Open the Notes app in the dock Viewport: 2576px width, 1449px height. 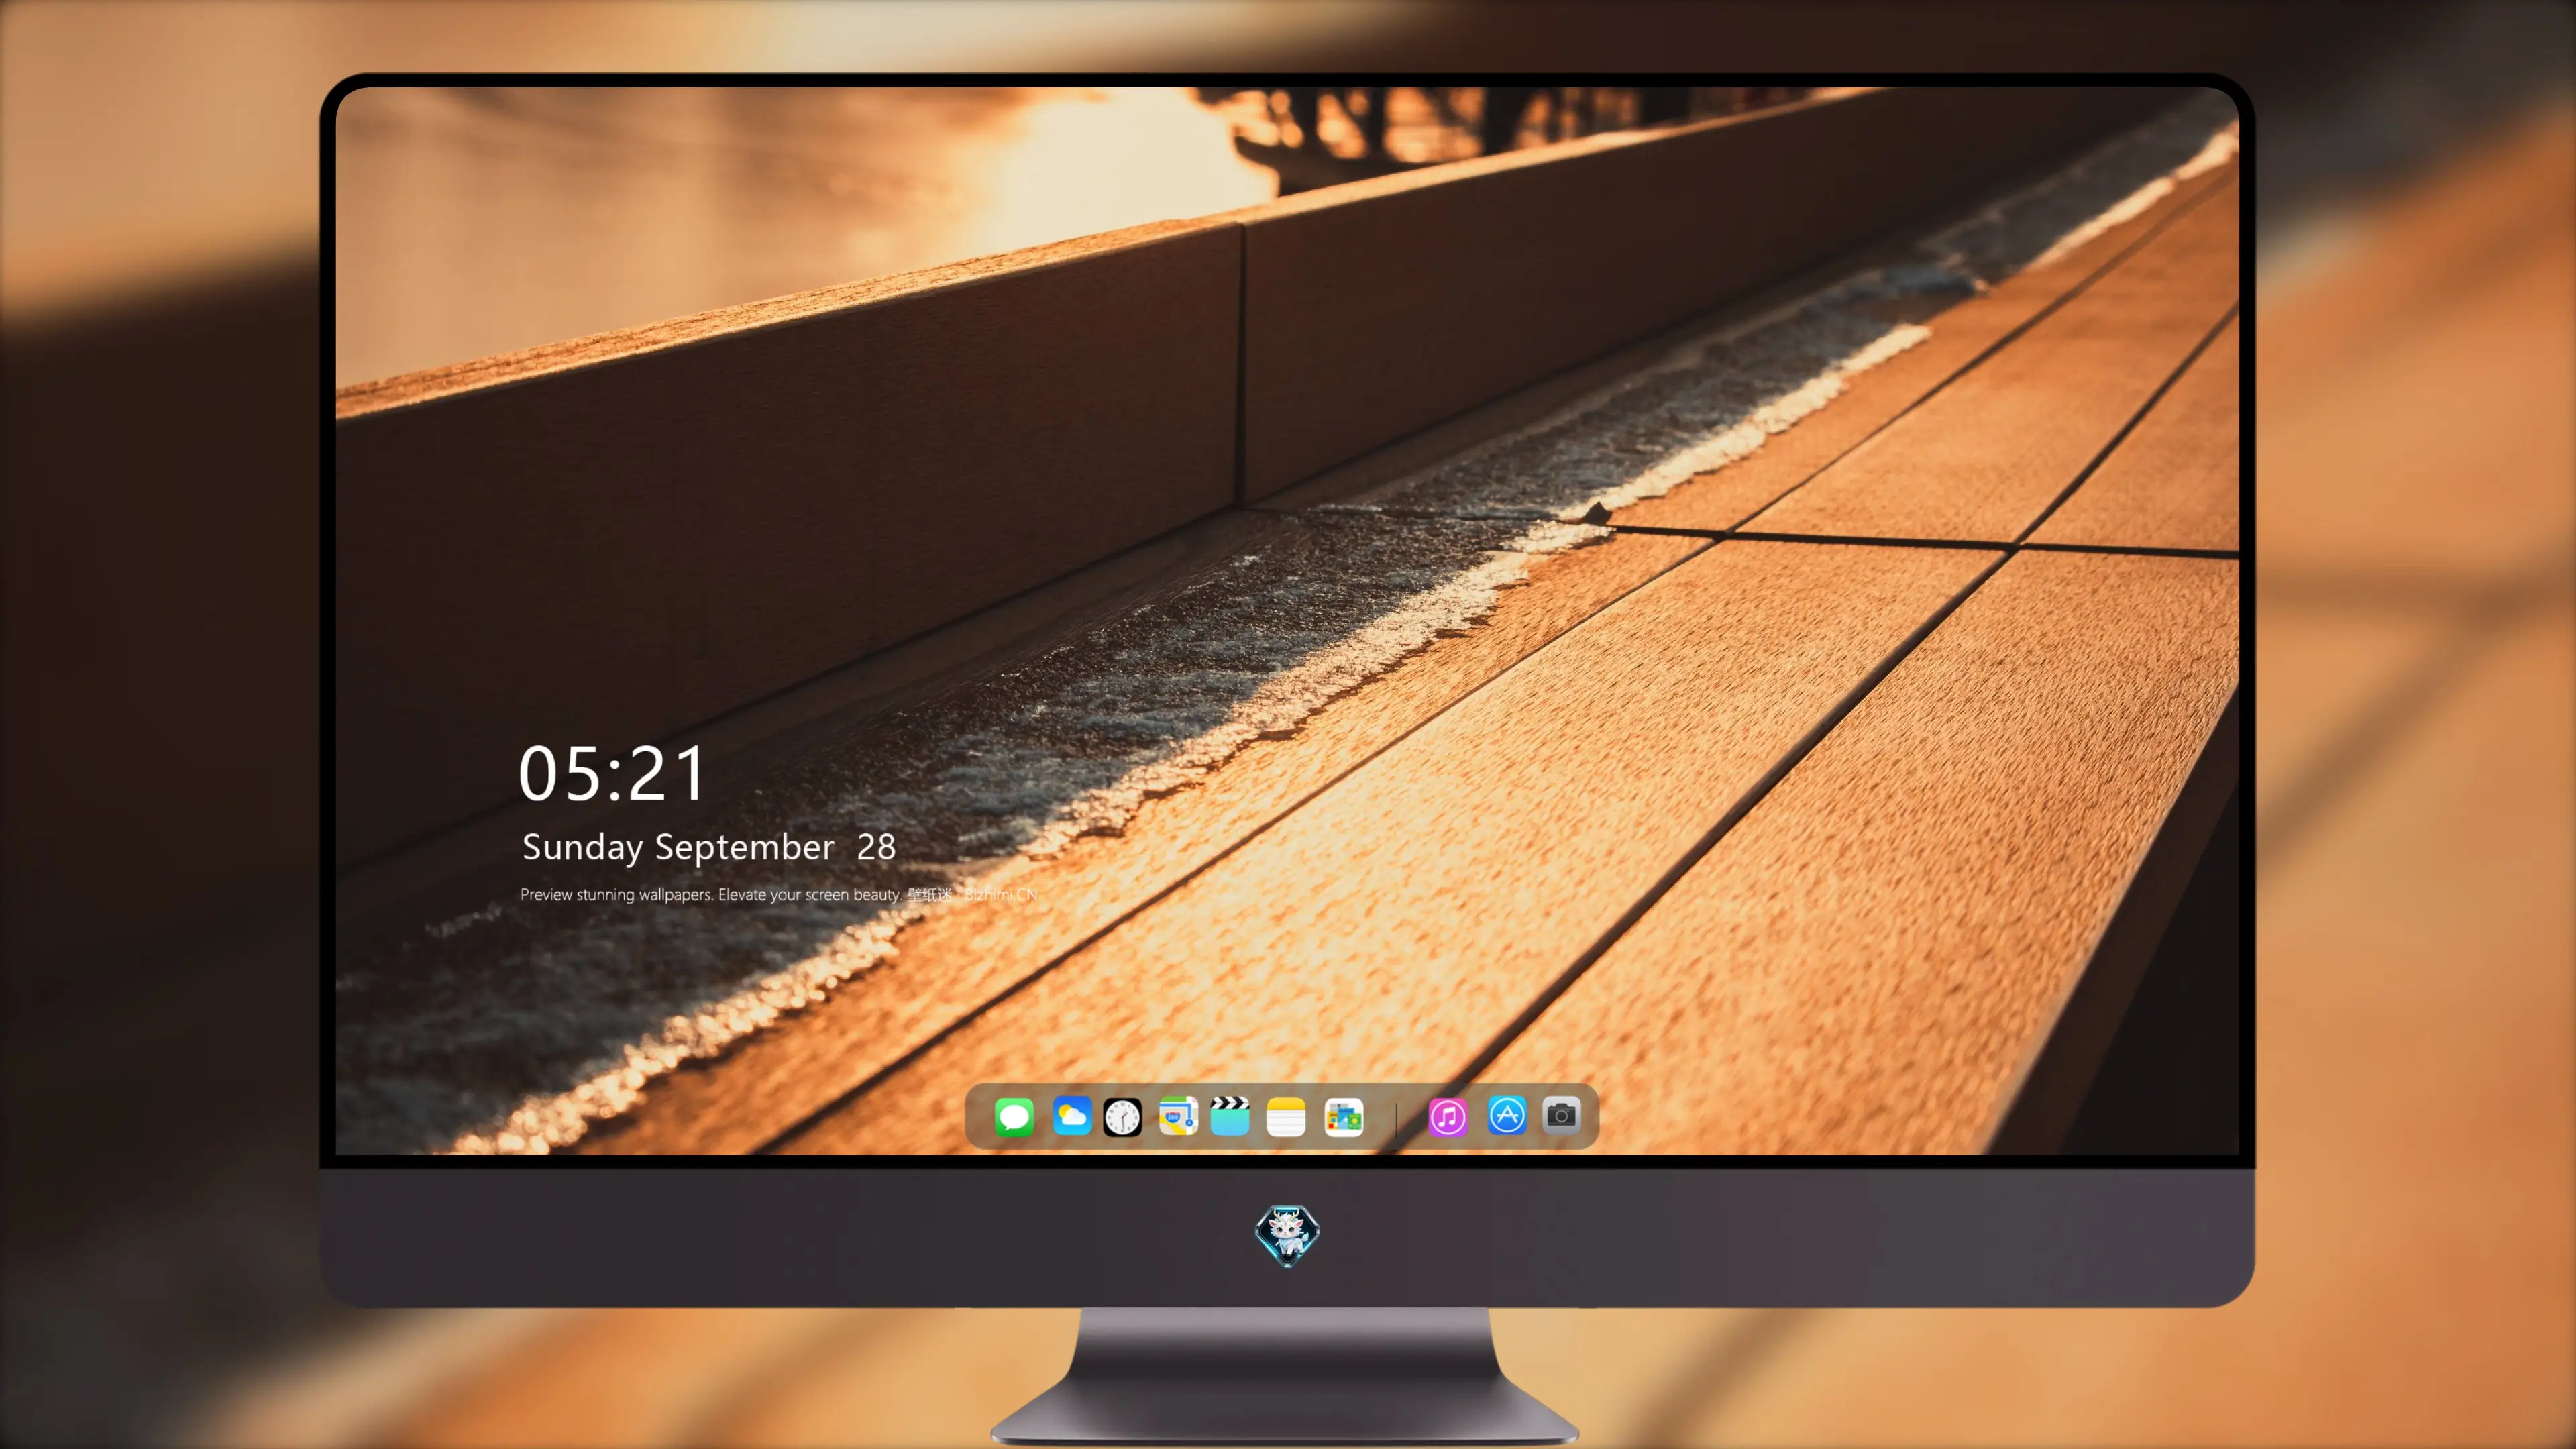click(x=1286, y=1116)
